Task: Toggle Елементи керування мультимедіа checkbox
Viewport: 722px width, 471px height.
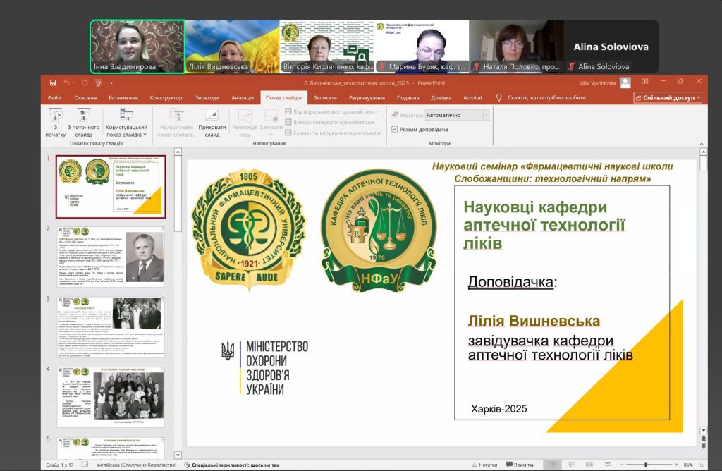Action: pos(288,133)
